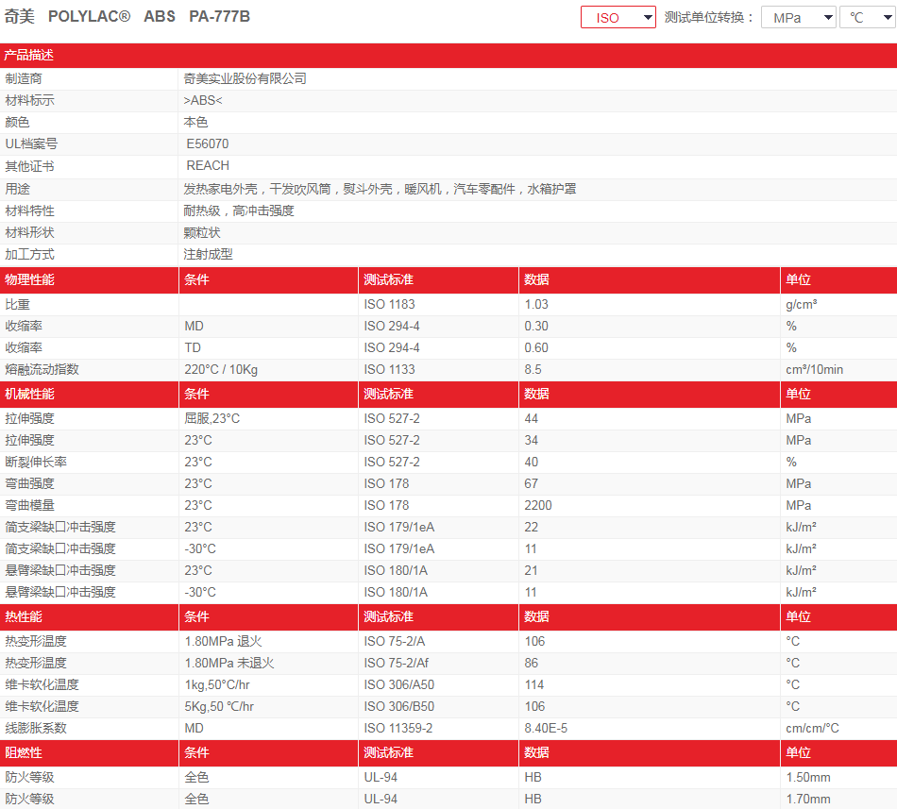
Task: Click the 220°C / 10Kg condition cell
Action: (221, 369)
